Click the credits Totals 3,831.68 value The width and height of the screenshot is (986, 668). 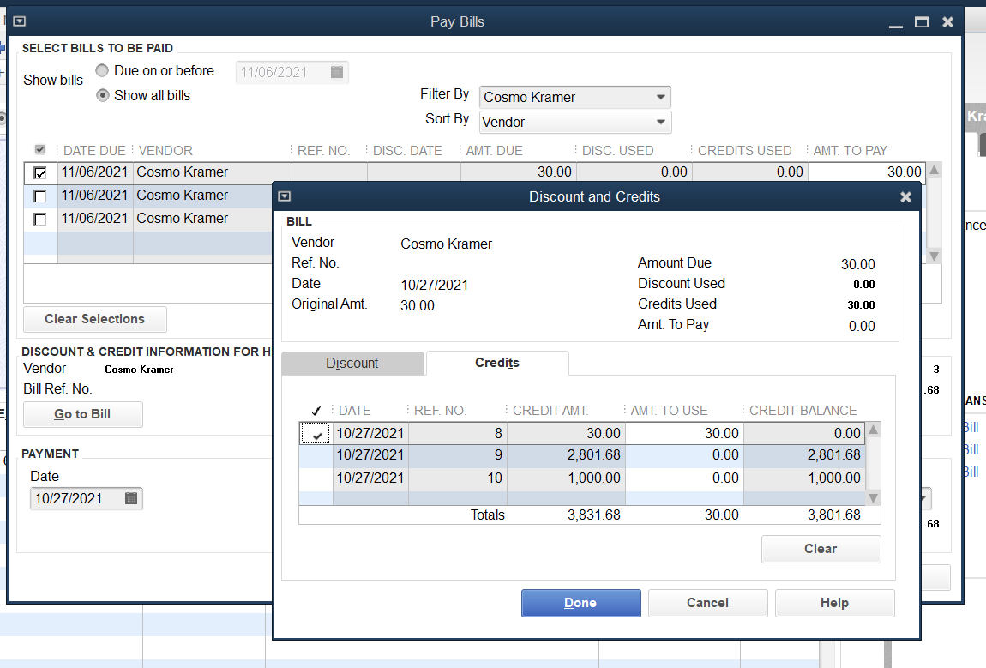click(x=593, y=515)
